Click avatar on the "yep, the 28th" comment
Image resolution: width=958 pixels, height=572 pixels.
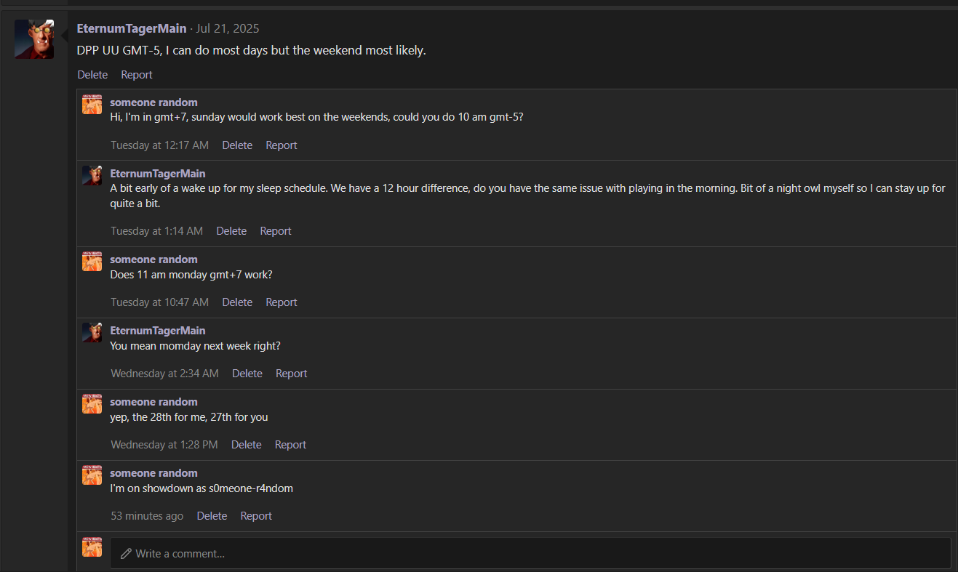click(x=92, y=404)
